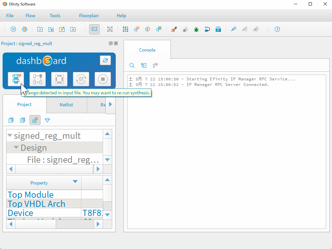Close the project with folder-X icon
The image size is (332, 249).
coord(73,29)
